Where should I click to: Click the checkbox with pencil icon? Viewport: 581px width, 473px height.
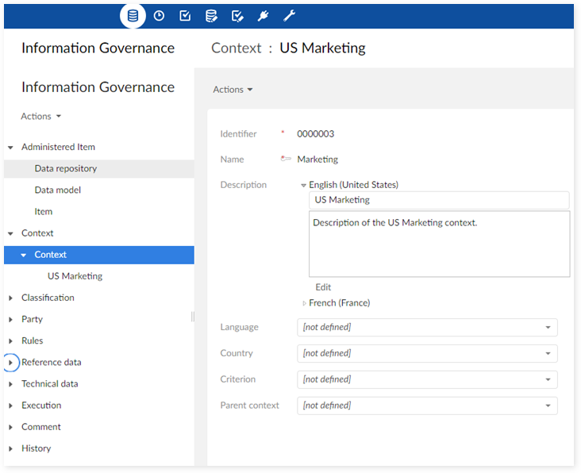point(237,16)
